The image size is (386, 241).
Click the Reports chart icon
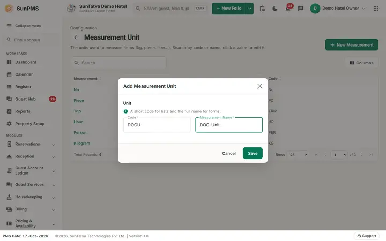[9, 111]
